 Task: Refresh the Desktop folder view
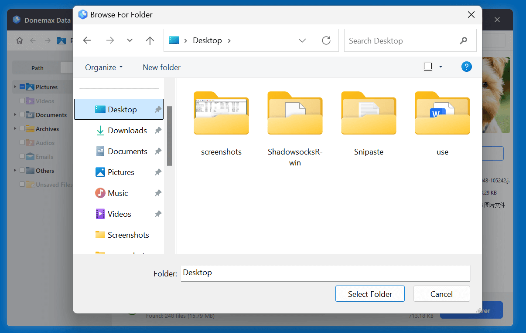(x=326, y=40)
